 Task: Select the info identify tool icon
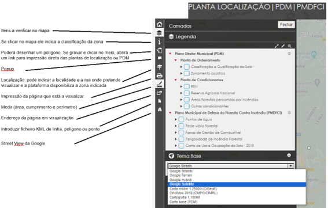pyautogui.click(x=160, y=41)
